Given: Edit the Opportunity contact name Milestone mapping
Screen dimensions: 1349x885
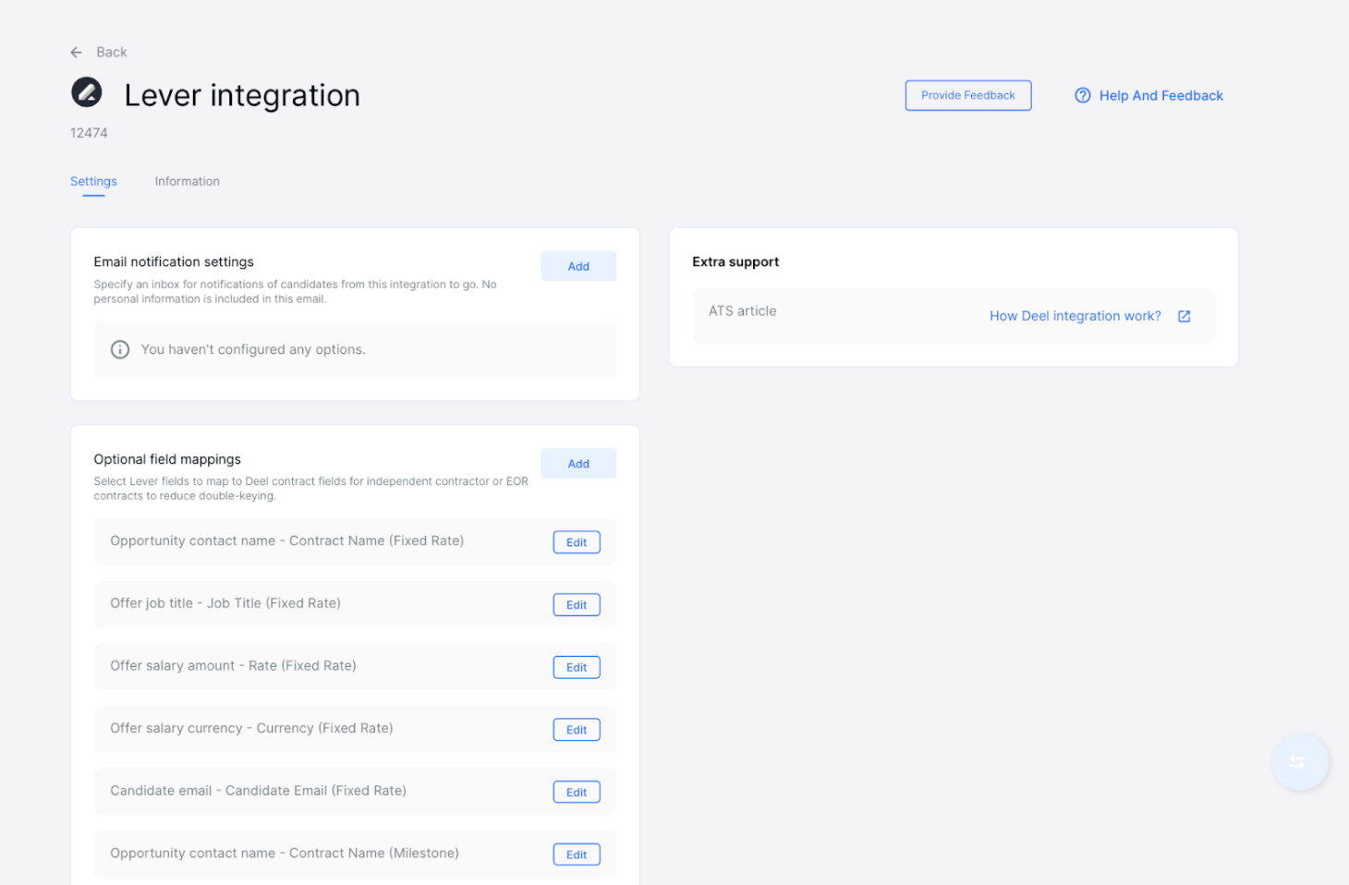Looking at the screenshot, I should (576, 854).
